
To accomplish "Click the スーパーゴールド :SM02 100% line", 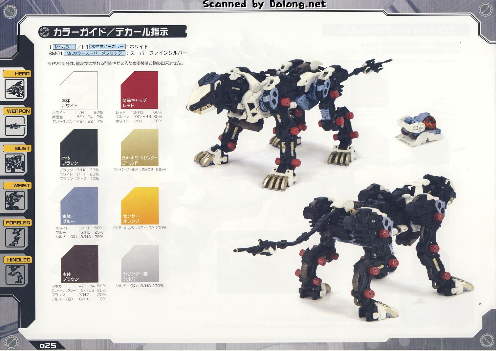I will (x=140, y=170).
